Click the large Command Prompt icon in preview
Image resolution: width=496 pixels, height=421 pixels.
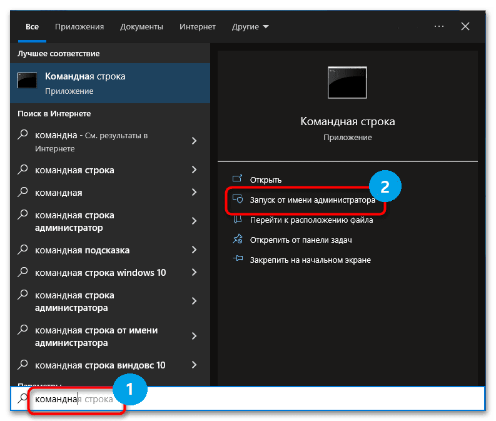click(347, 83)
